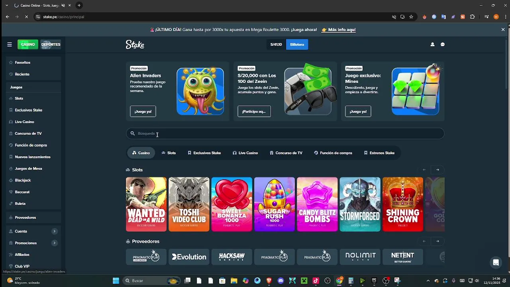Open the chat bubble icon in header
Viewport: 510px width, 287px height.
coord(443,45)
